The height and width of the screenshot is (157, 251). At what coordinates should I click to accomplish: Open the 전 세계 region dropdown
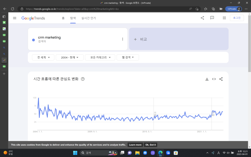pyautogui.click(x=43, y=57)
